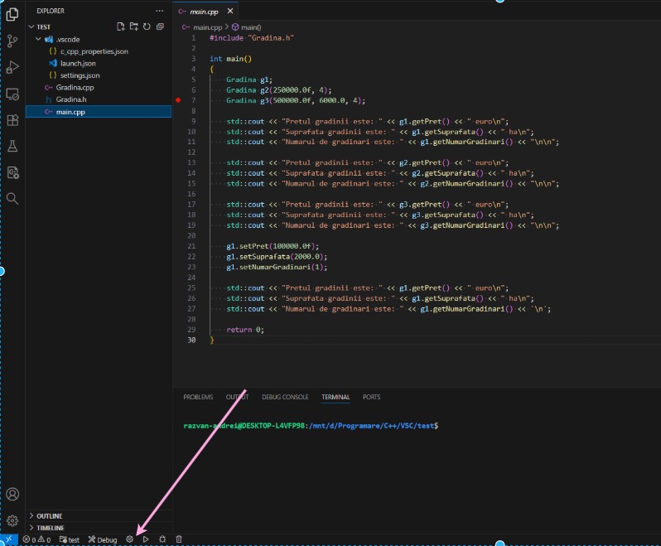
Task: Toggle the breakpoint on line 7
Action: tap(178, 100)
